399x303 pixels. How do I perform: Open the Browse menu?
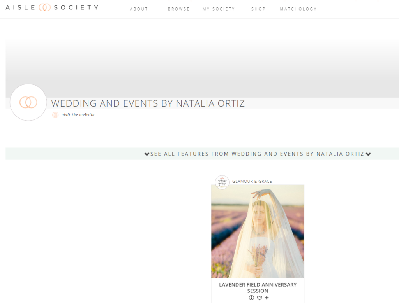coord(178,9)
